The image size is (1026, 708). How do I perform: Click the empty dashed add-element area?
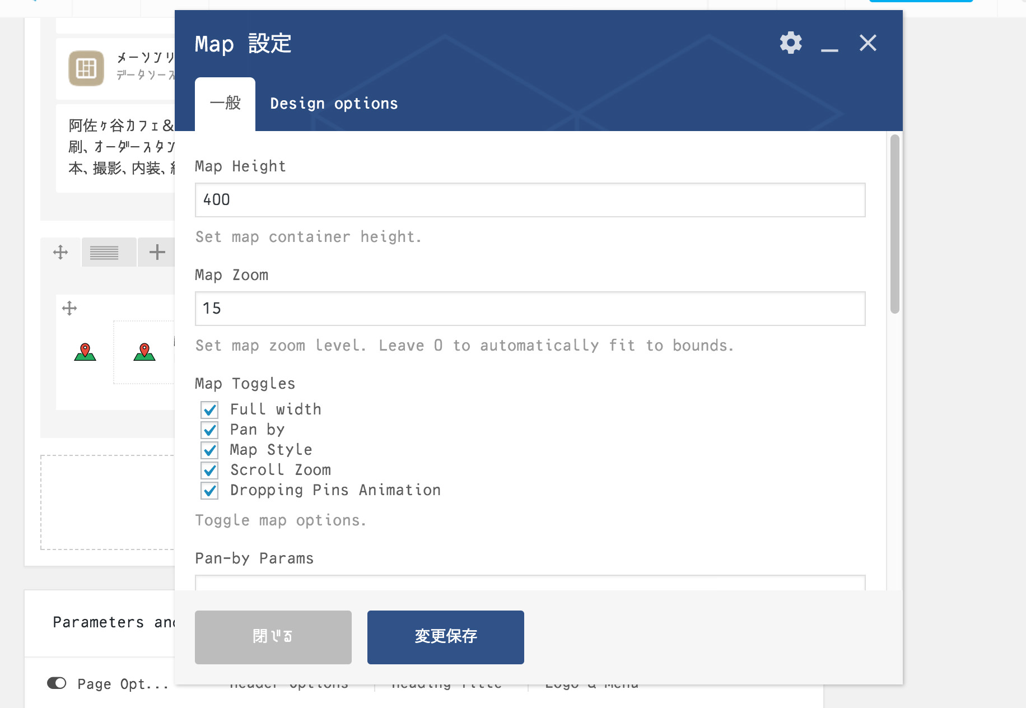point(108,502)
